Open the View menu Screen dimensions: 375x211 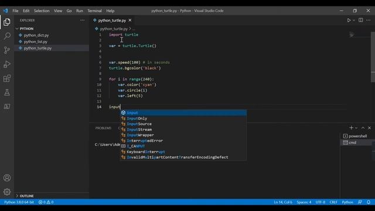[58, 11]
